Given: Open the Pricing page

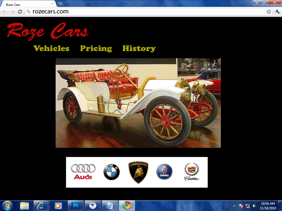Looking at the screenshot, I should pos(96,48).
